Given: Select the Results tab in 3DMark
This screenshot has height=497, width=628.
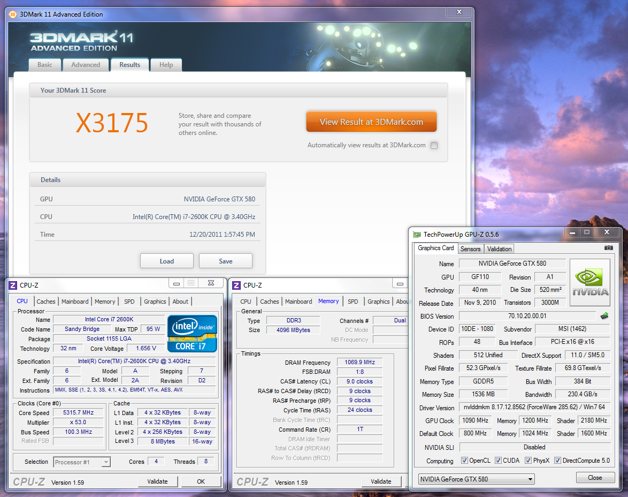Looking at the screenshot, I should point(130,65).
